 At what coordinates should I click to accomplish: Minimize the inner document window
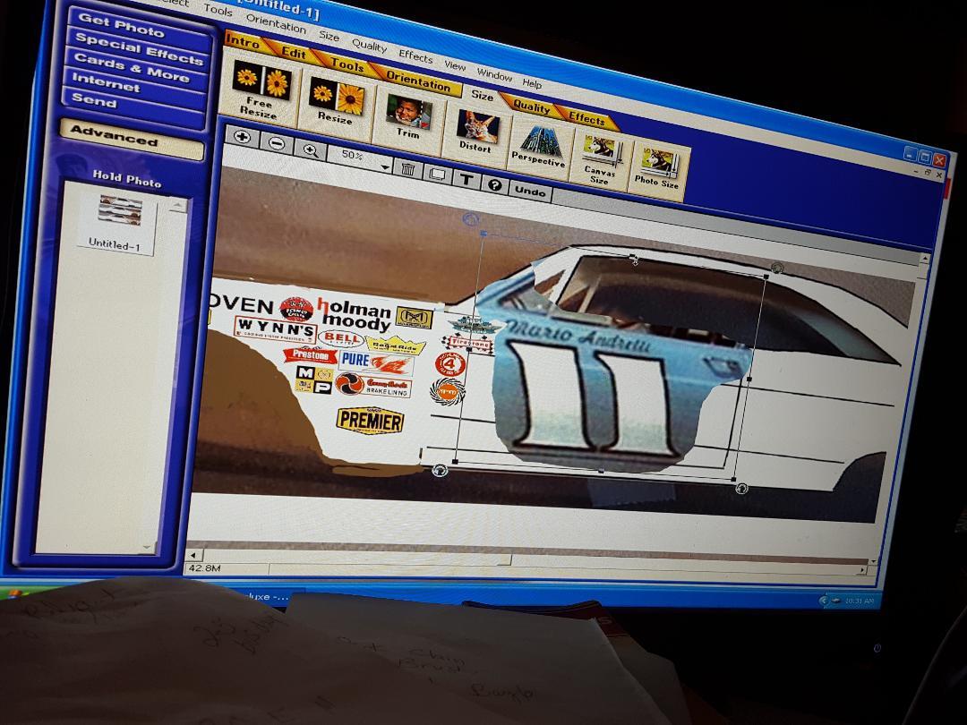[x=918, y=171]
